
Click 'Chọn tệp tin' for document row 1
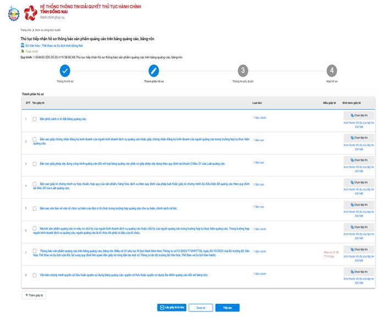(x=358, y=116)
